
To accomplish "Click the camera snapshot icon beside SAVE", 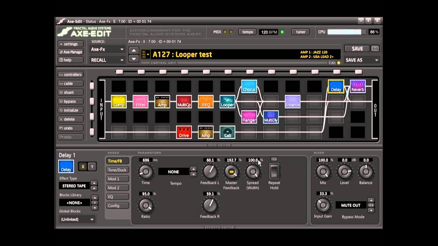I will 375,49.
